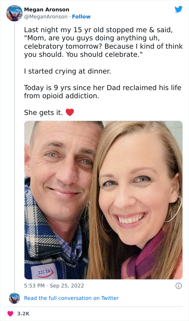Select the heart count label at bottom

pos(23,314)
